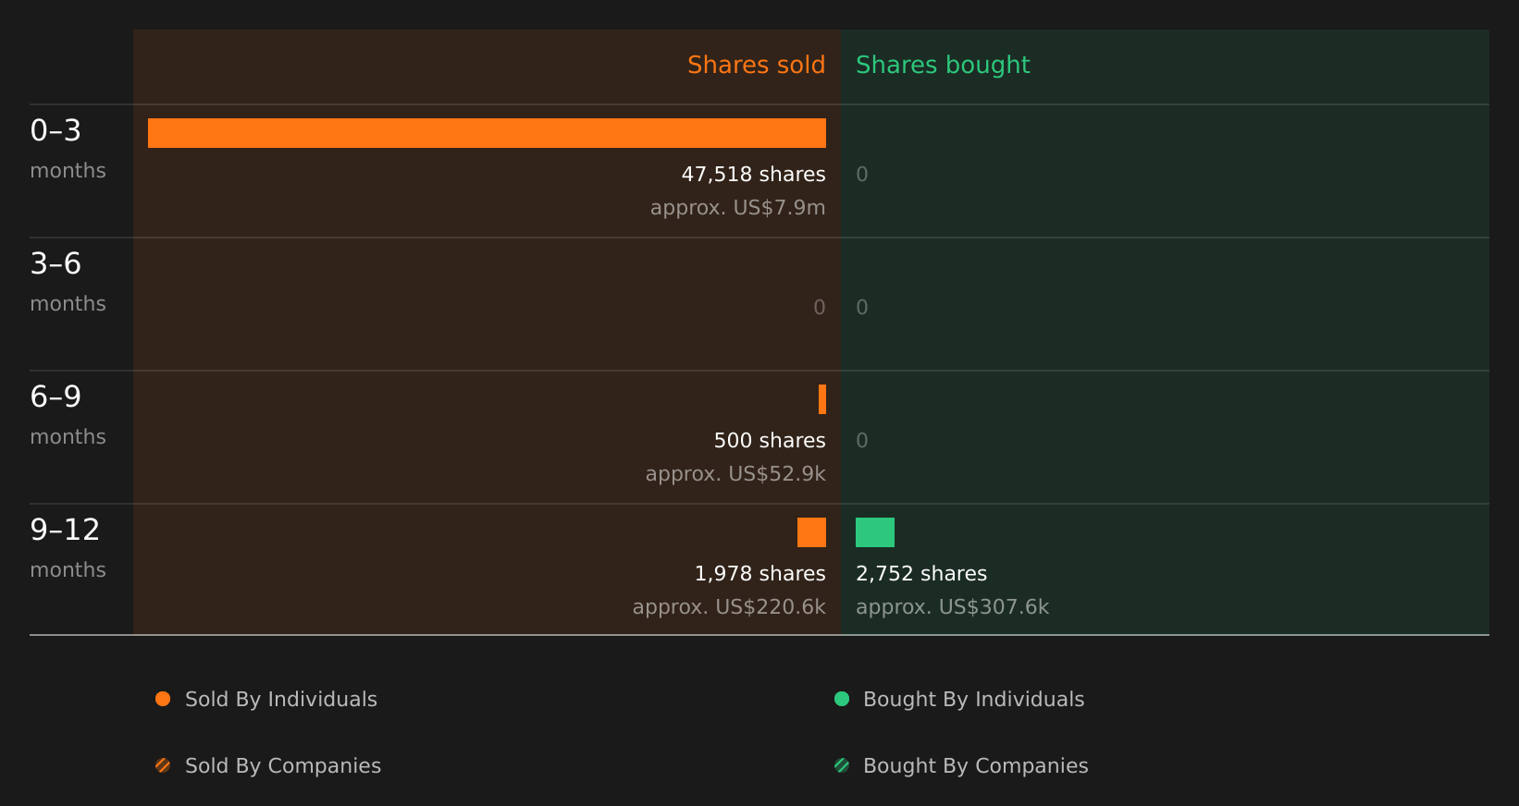This screenshot has height=806, width=1519.
Task: Click the zero bought value in 3–6 months row
Action: coord(862,308)
